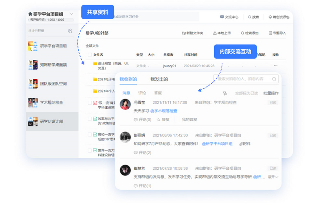Click the message filter funnel icon
Image resolution: width=319 pixels, height=206 pixels.
coord(225,93)
